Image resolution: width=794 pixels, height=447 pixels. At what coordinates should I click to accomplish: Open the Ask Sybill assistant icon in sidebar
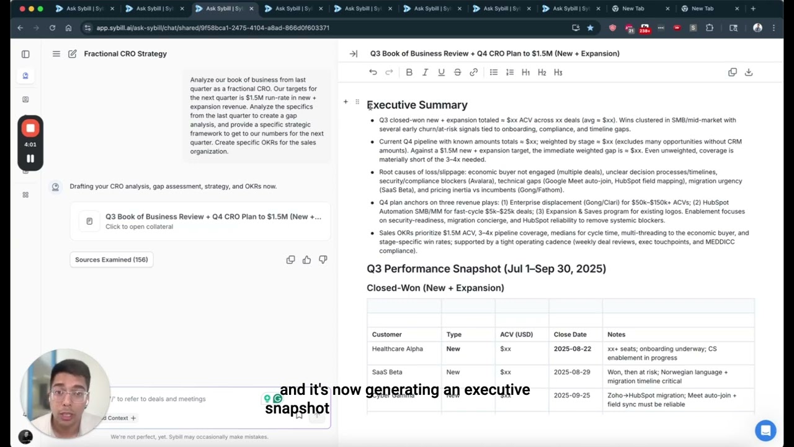point(25,76)
